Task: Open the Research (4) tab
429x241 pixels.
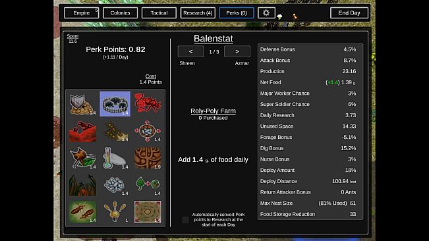Action: pos(198,13)
